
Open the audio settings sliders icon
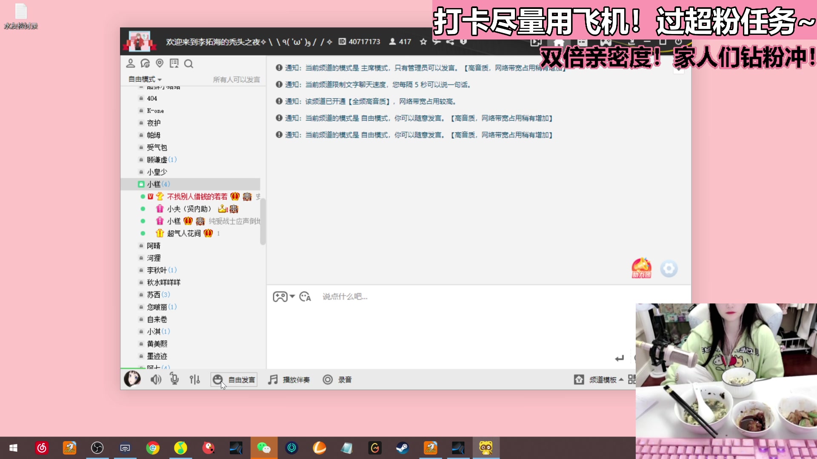[195, 379]
